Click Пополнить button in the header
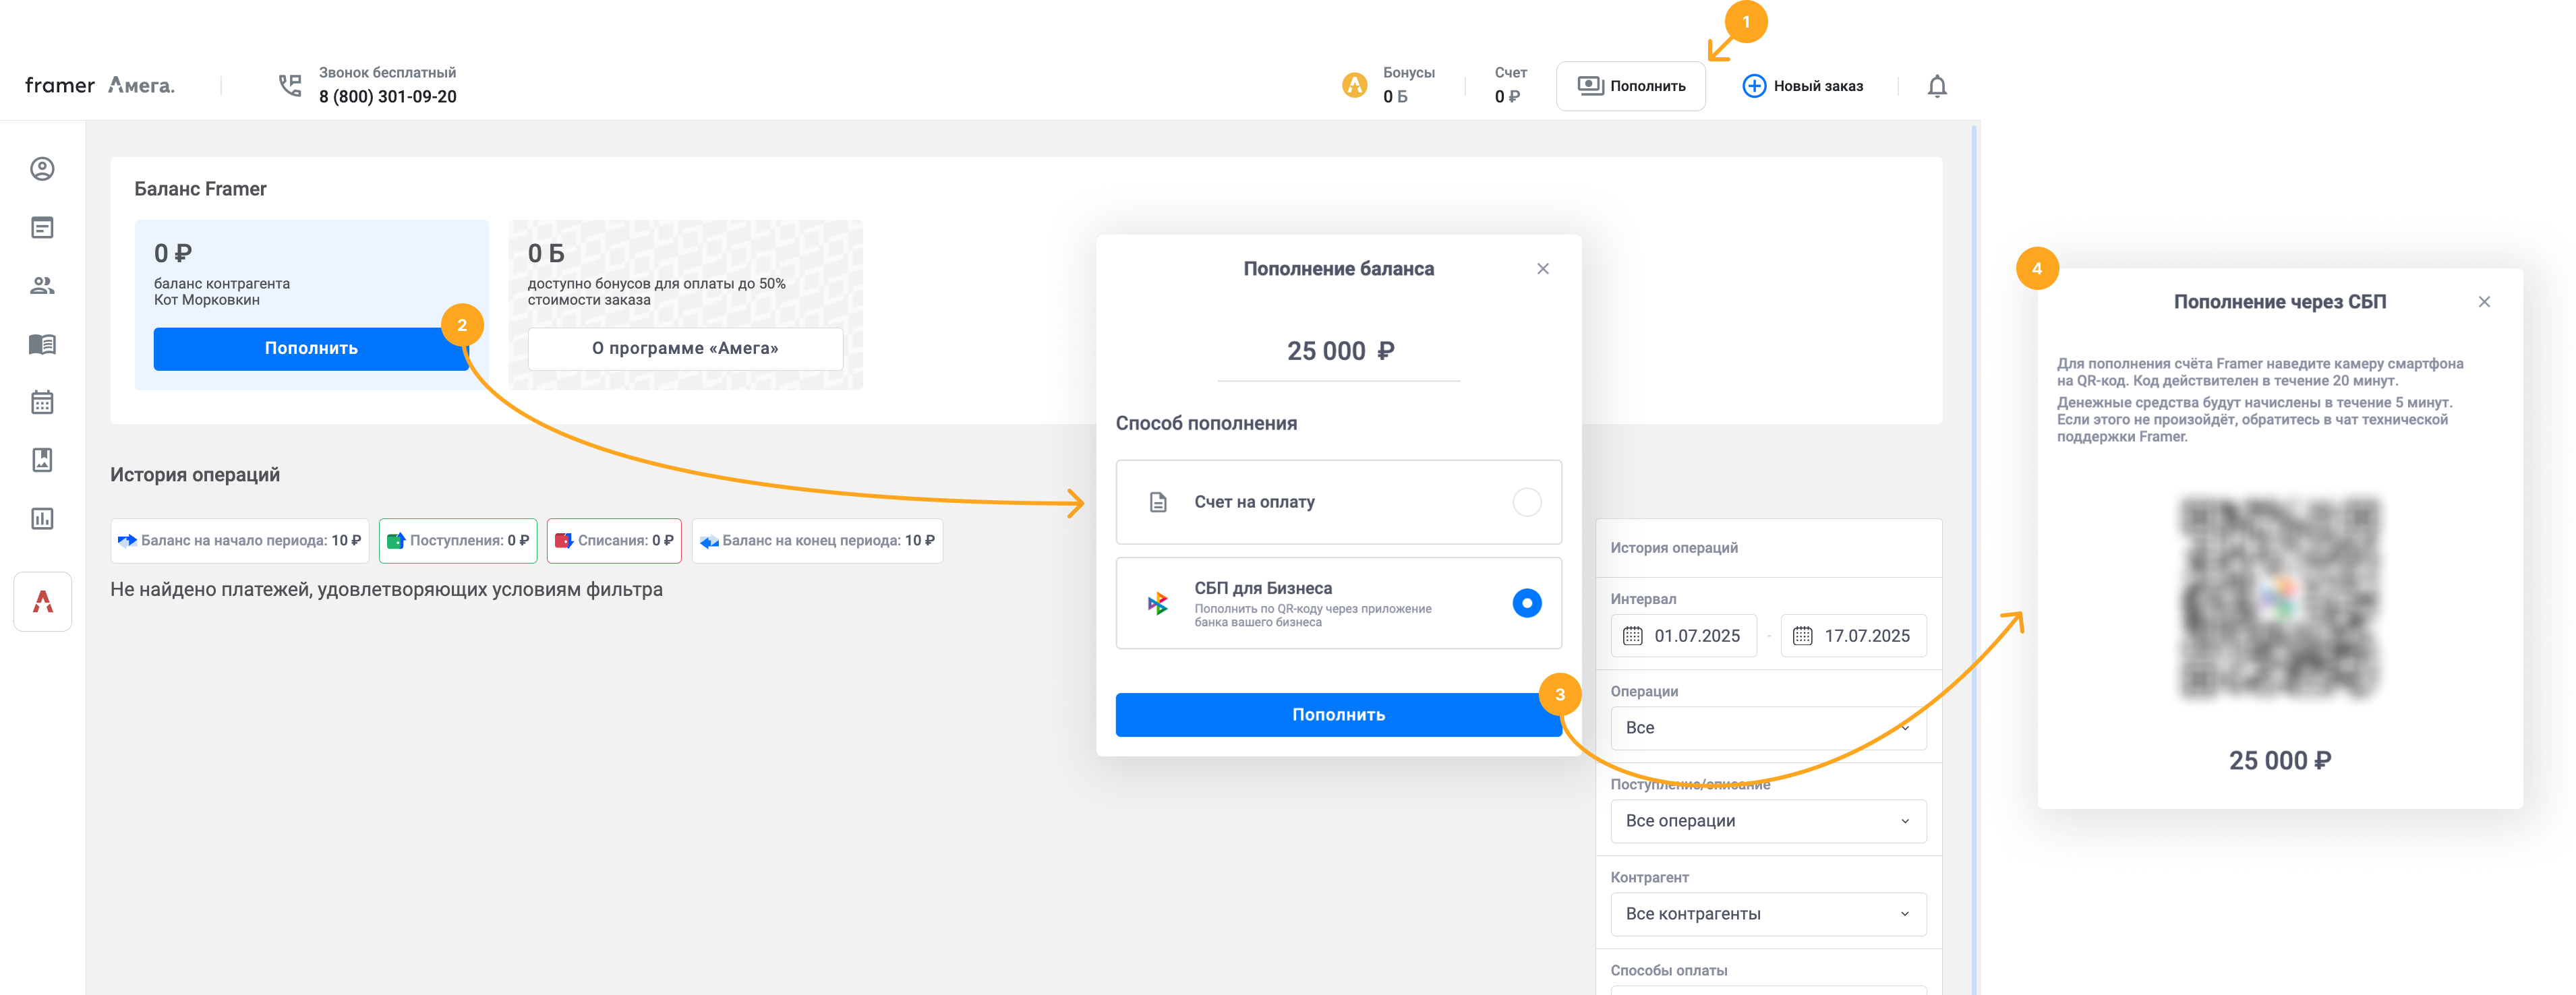 point(1630,86)
